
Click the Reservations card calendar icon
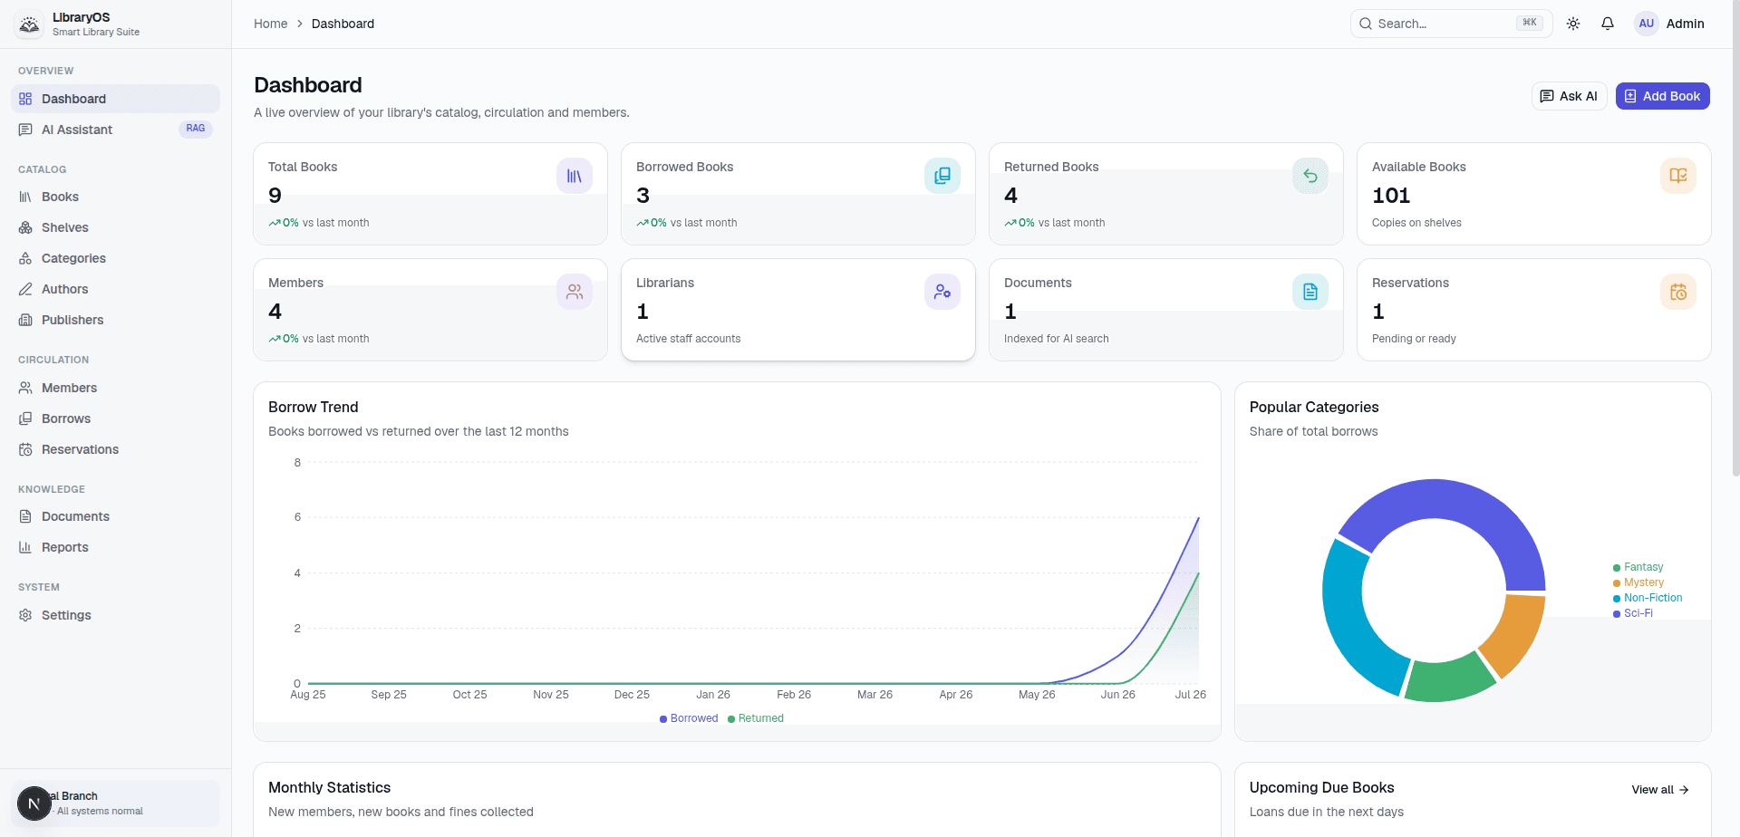1678,292
